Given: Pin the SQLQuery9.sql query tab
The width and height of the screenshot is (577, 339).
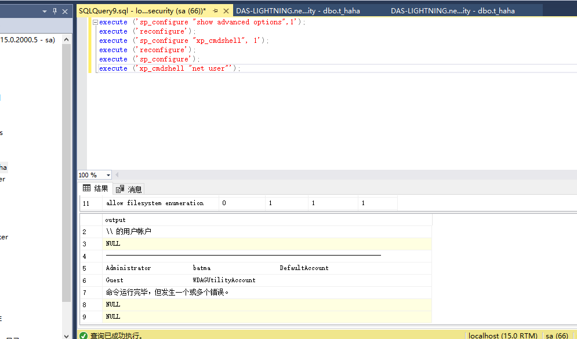Looking at the screenshot, I should [x=215, y=11].
